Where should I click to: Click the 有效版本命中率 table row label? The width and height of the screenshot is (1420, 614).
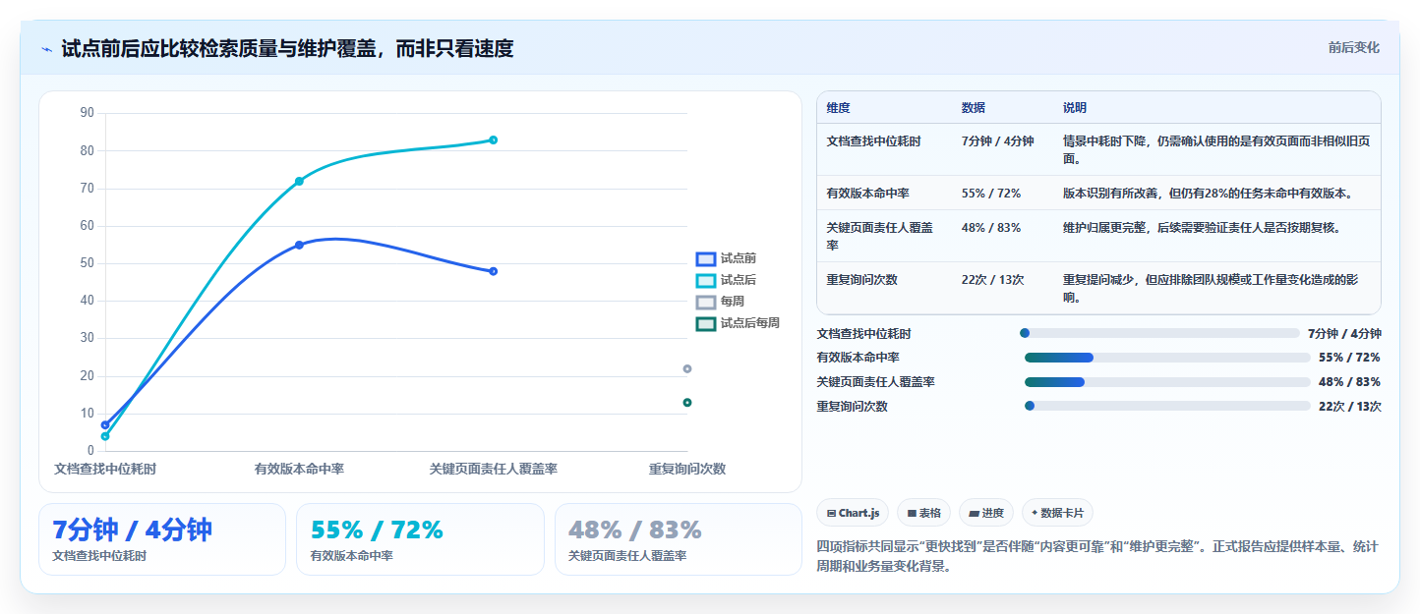868,194
